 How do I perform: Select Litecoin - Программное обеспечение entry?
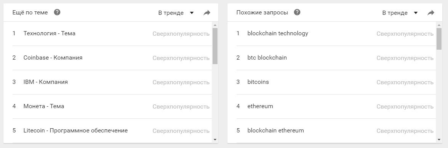coord(112,131)
